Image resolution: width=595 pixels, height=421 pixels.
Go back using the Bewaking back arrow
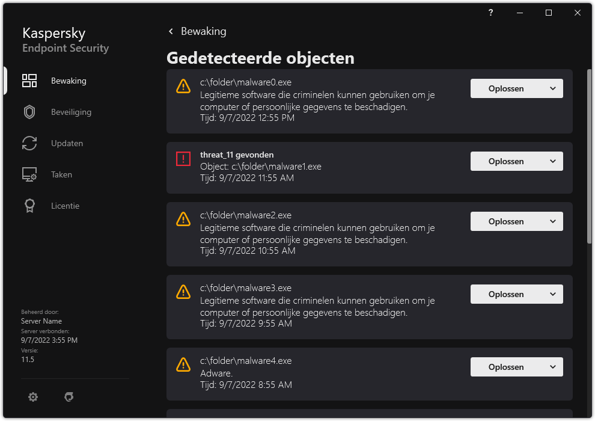coord(170,31)
